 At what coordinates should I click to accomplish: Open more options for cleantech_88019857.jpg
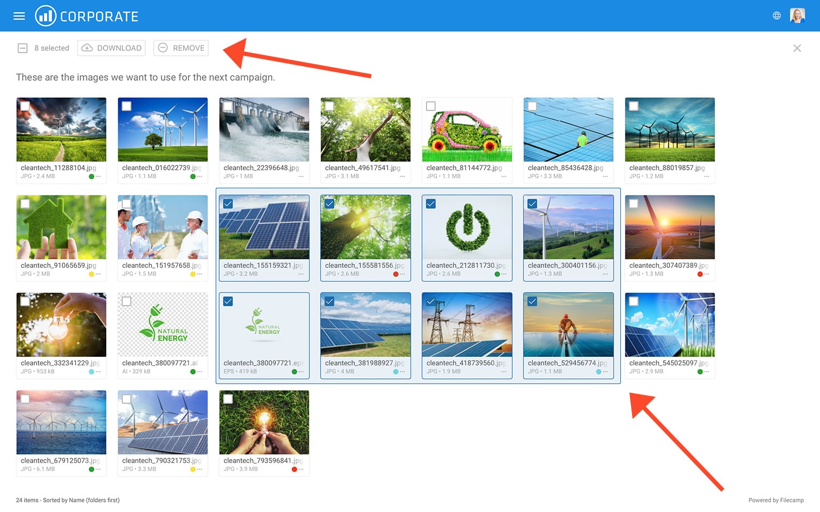pos(707,177)
